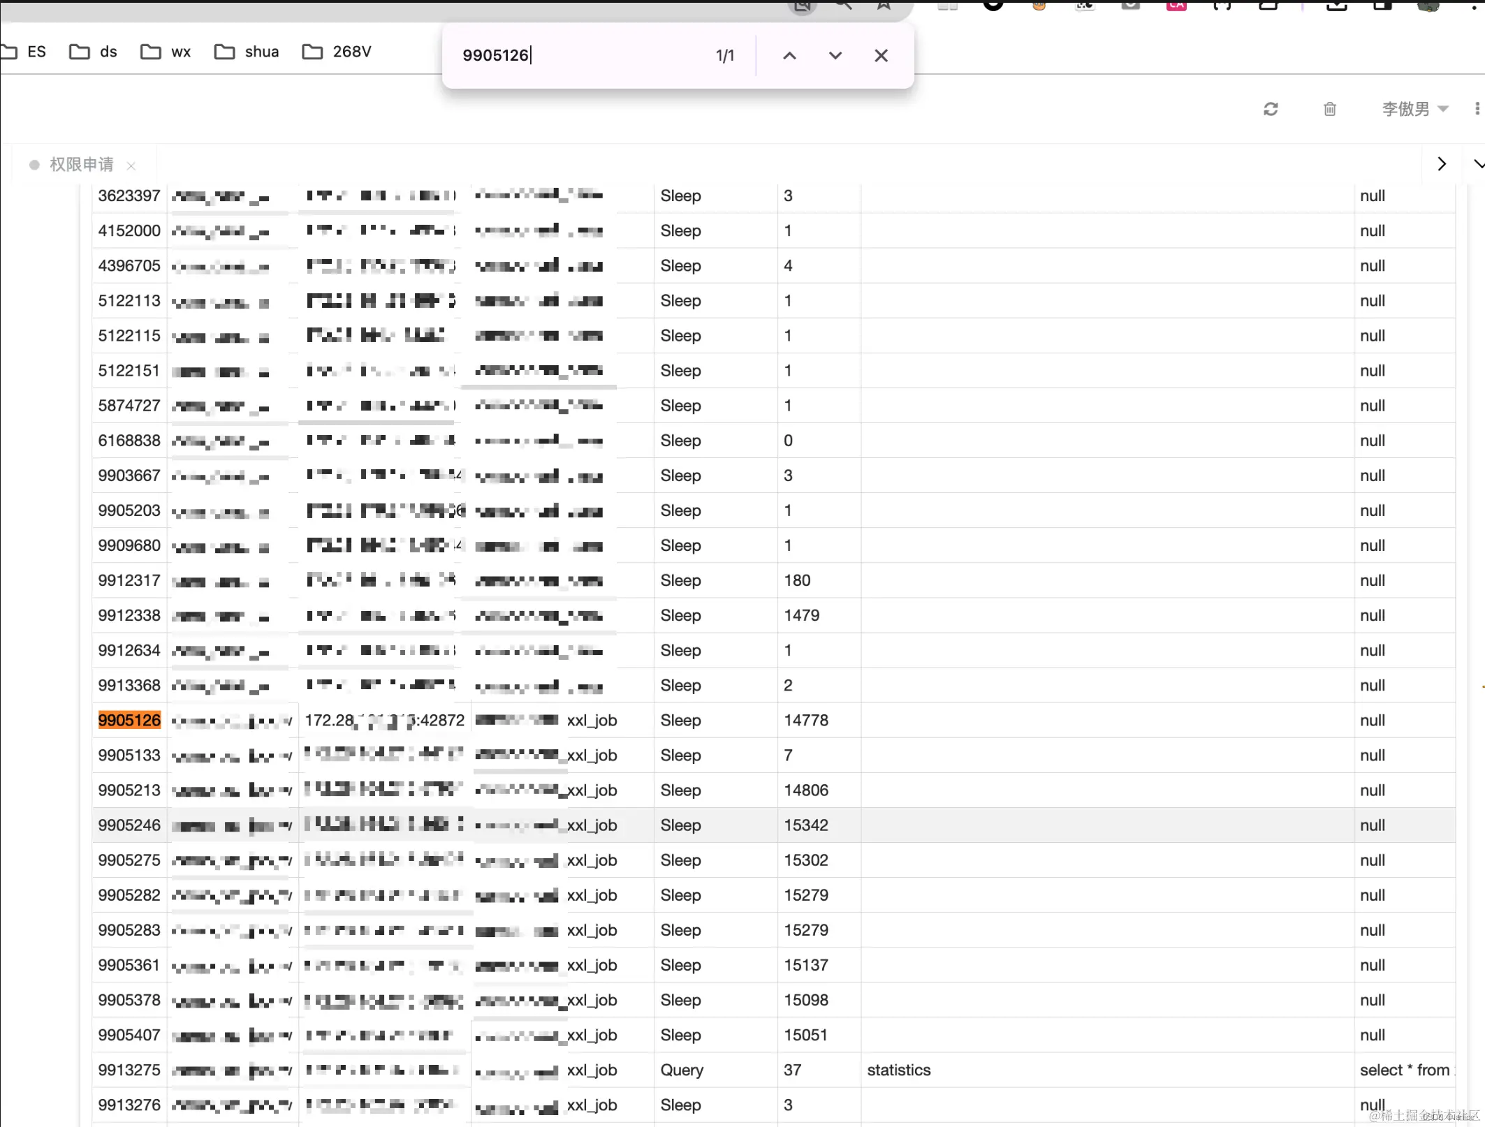This screenshot has height=1127, width=1485.
Task: Switch to the 权限申请 tab
Action: click(81, 165)
